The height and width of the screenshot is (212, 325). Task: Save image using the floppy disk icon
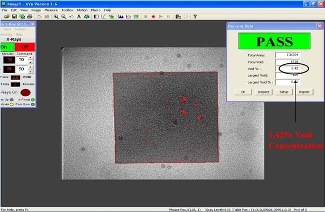[14, 16]
